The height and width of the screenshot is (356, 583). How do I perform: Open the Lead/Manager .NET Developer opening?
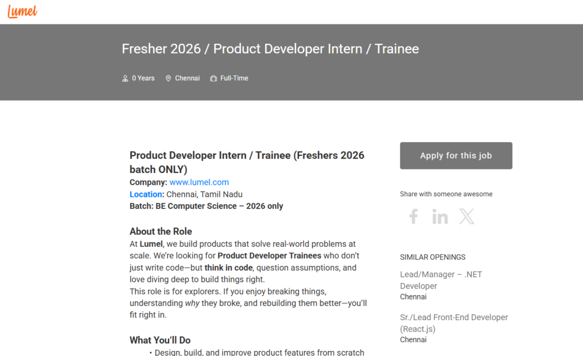pyautogui.click(x=441, y=280)
